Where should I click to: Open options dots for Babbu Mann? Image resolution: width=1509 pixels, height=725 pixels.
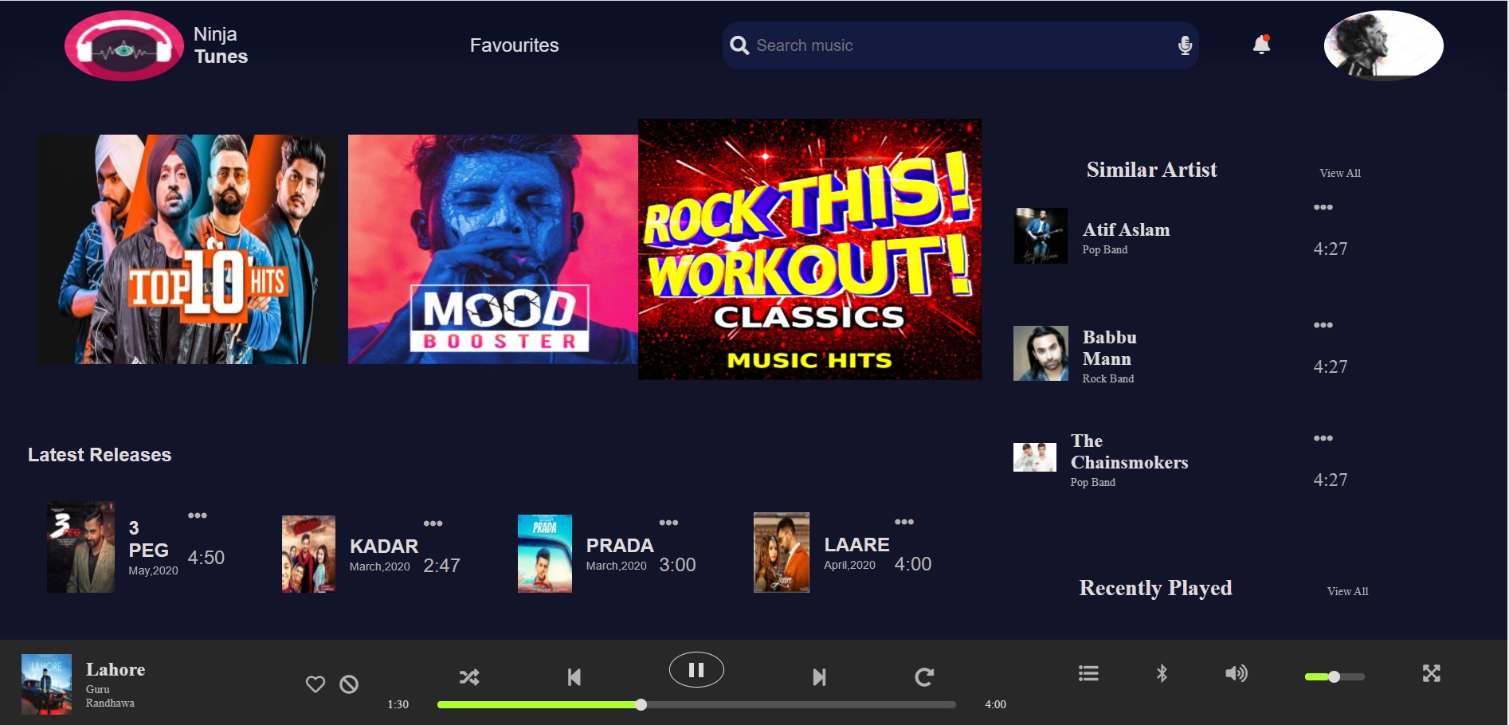pos(1323,325)
